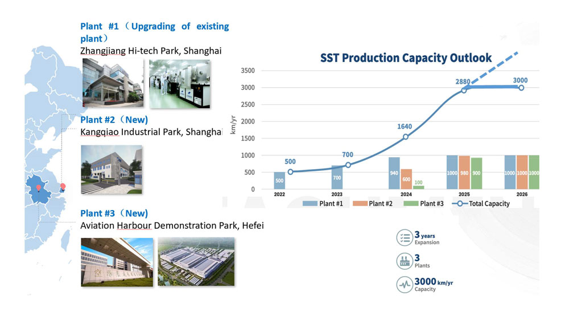
Task: Click the chart title SST Production Capacity Outlook
Action: click(x=406, y=58)
